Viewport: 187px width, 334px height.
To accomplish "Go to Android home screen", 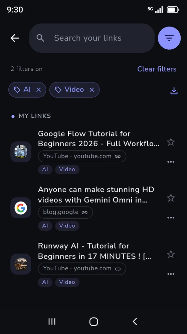I will point(94,322).
